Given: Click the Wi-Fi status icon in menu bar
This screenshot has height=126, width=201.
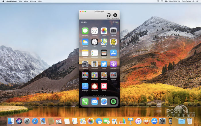Looking at the screenshot, I should click(158, 1).
